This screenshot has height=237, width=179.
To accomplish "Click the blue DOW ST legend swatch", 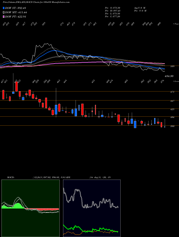I will pos(4,8).
